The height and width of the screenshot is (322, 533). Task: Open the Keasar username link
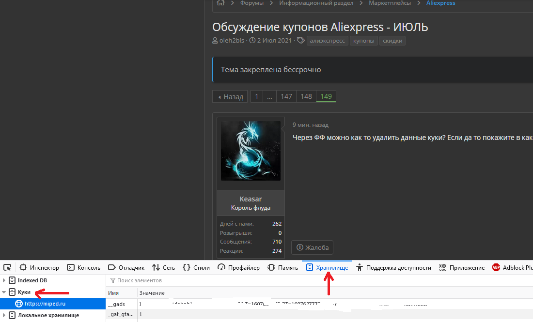point(251,199)
